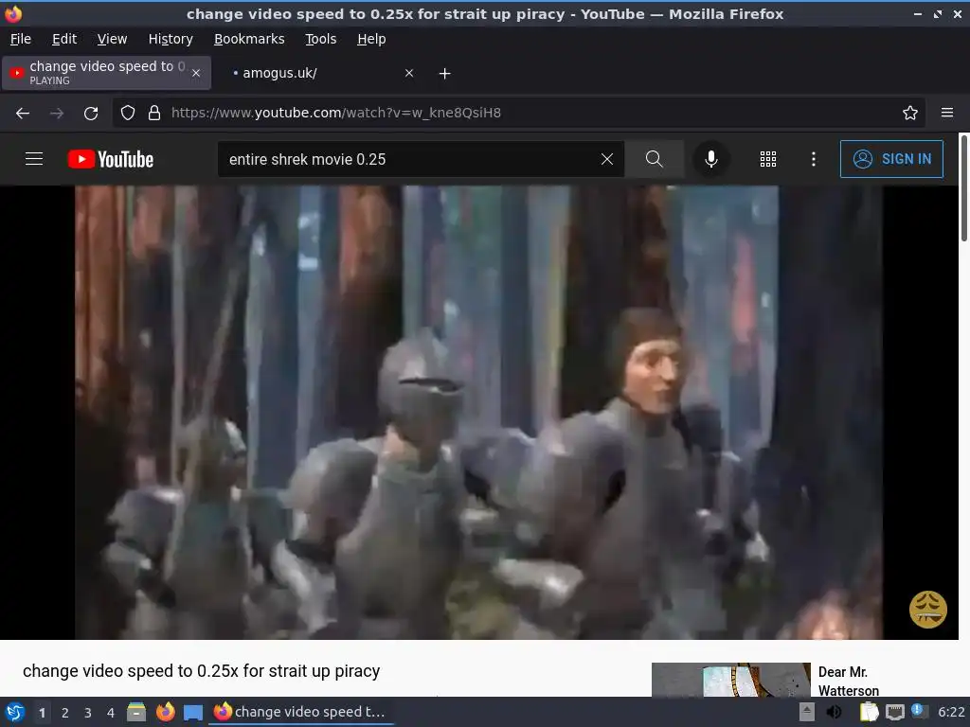
Task: Click the video player to pause playback
Action: click(x=478, y=413)
